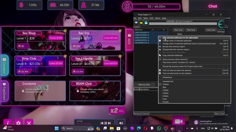Open the process selector icon in Cheat Engine
This screenshot has height=132, width=236.
pyautogui.click(x=136, y=23)
